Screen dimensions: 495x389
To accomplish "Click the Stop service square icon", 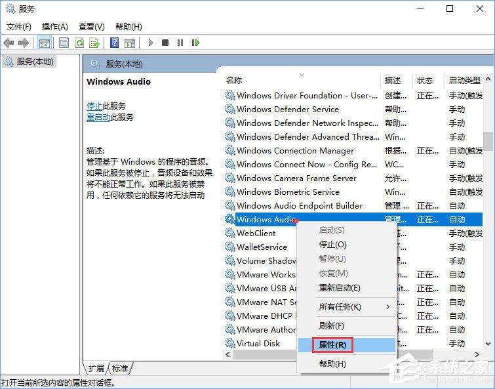I will pos(165,42).
